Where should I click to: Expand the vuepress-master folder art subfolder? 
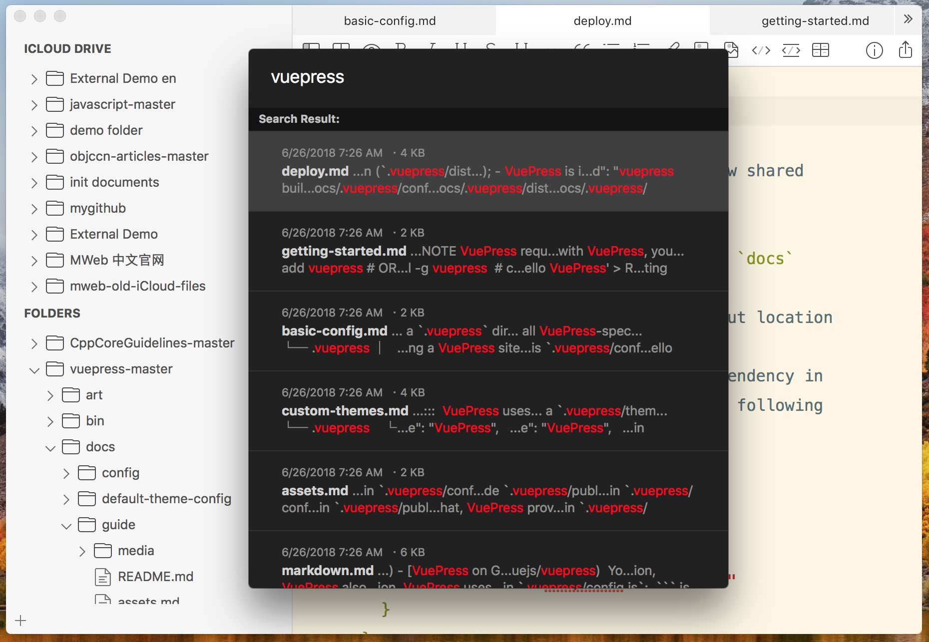click(50, 395)
